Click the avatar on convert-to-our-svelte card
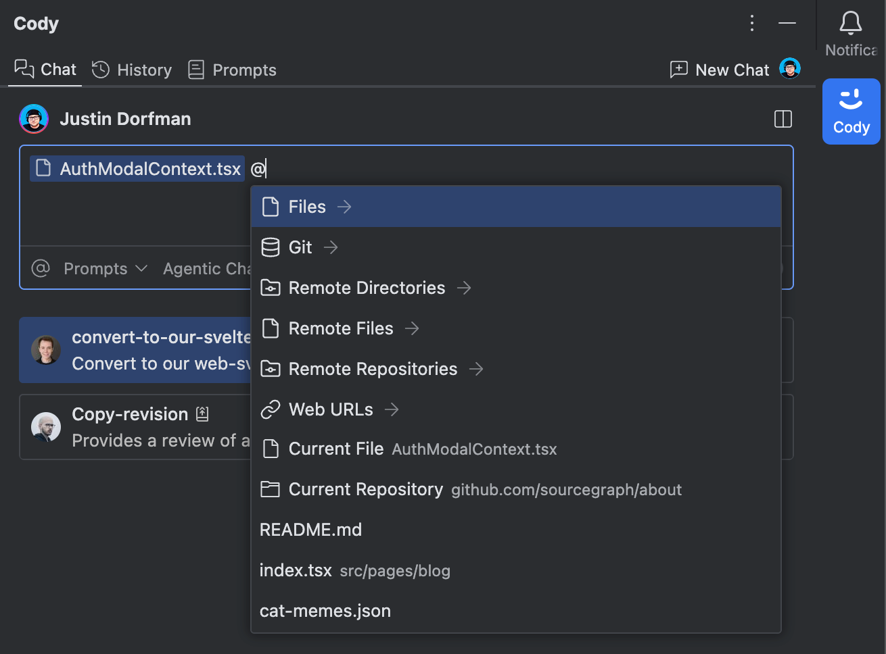Screen dimensions: 886x654 (x=46, y=350)
